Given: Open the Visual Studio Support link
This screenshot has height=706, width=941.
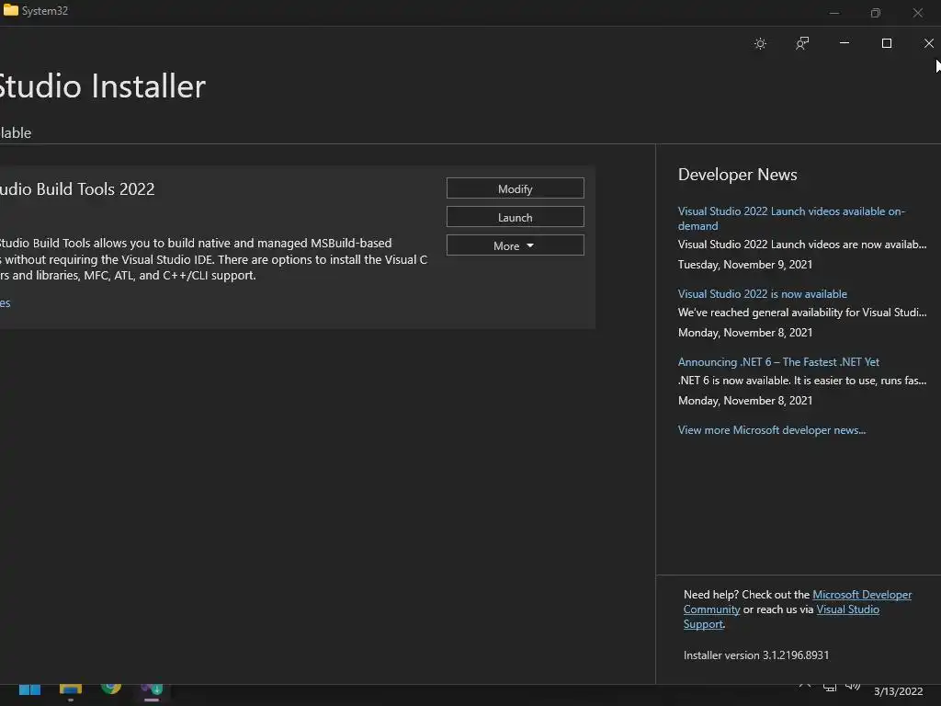Looking at the screenshot, I should (847, 609).
